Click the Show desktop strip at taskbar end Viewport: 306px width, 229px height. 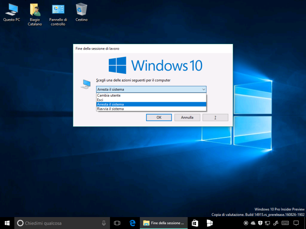[305, 223]
